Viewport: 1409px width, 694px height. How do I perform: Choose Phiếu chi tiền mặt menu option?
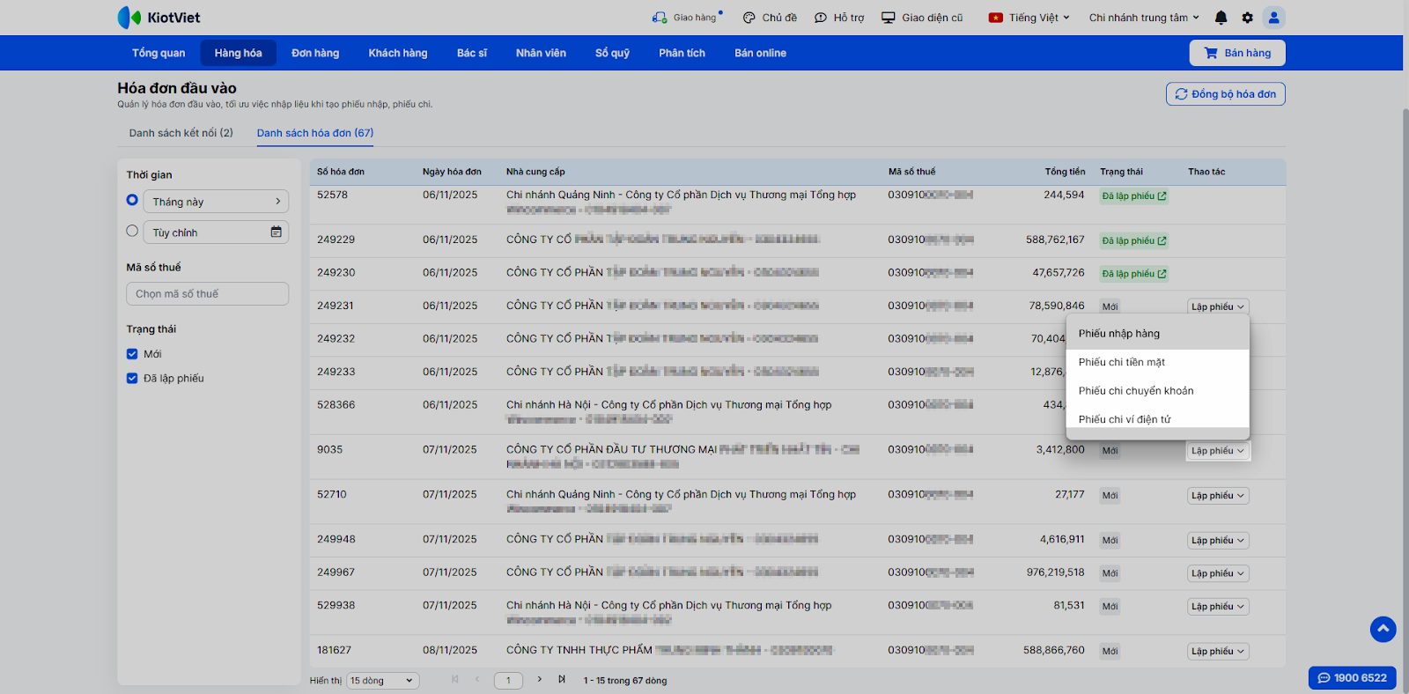(x=1121, y=362)
